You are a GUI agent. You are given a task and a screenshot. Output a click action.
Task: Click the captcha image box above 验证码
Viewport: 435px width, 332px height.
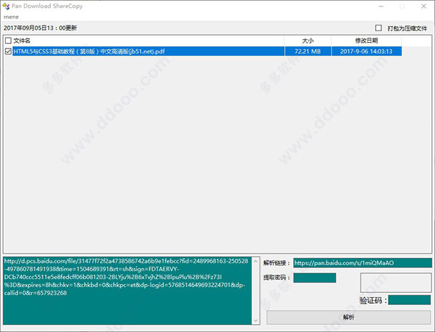click(396, 283)
